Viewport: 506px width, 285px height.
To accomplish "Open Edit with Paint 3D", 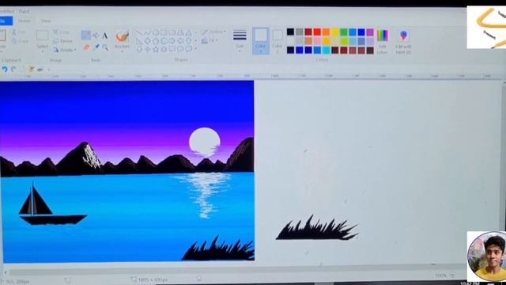I will point(403,42).
